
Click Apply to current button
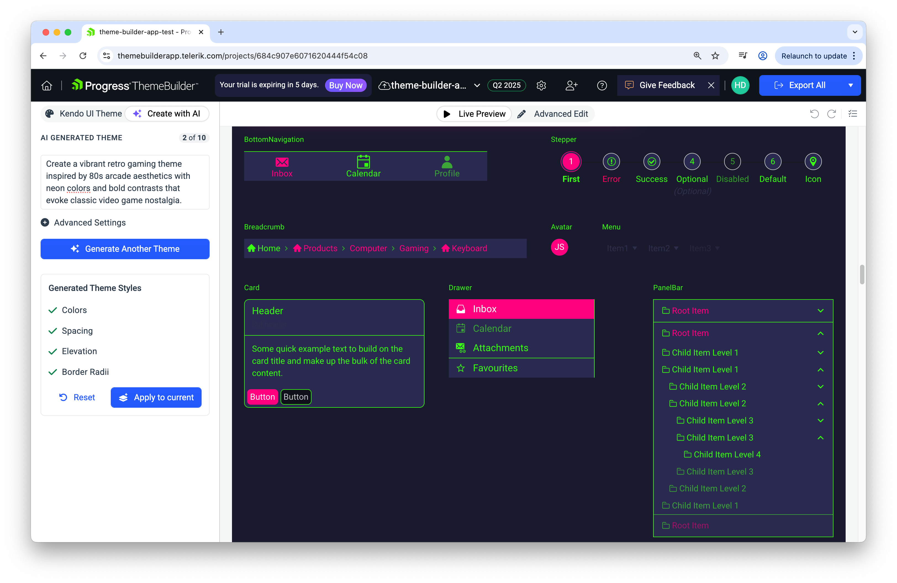click(x=156, y=397)
